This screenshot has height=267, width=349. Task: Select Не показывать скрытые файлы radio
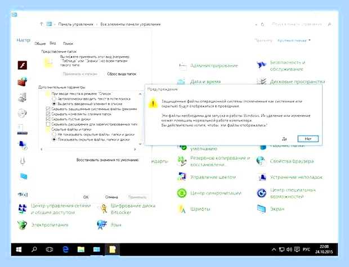(54, 134)
